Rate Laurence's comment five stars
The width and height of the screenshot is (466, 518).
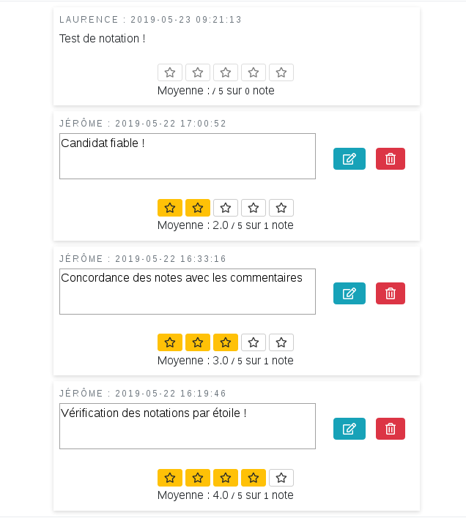pyautogui.click(x=281, y=72)
